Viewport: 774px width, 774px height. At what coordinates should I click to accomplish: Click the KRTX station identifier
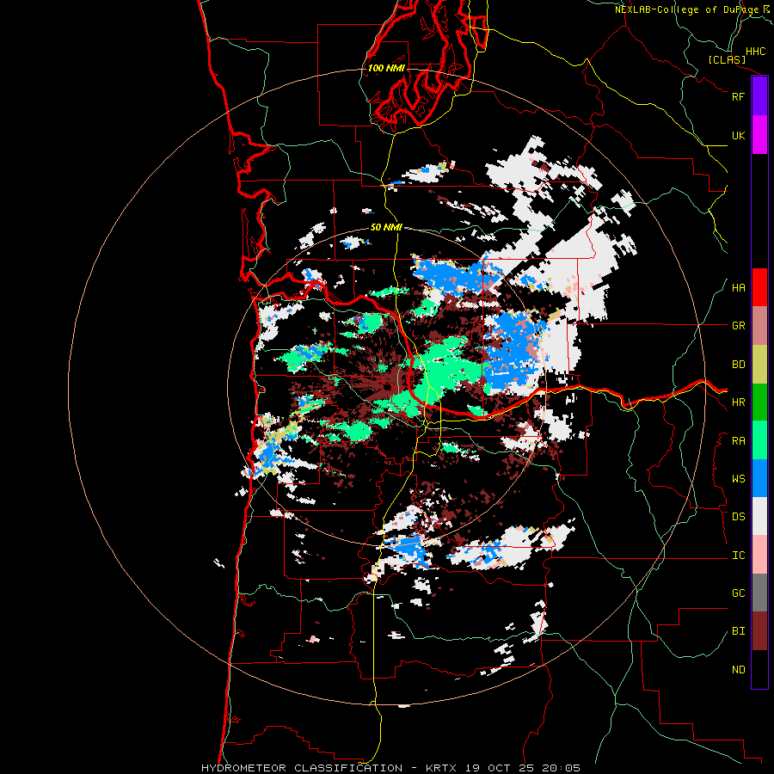(x=441, y=768)
